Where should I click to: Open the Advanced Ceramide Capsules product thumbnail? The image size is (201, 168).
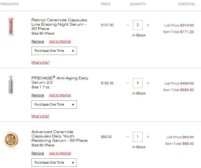[11, 141]
